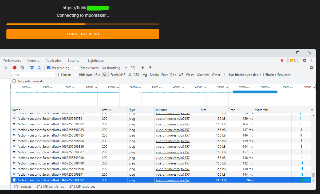Select request ?action=snapshot&cacheBust=1667255599490
This screenshot has width=320, height=194.
click(x=50, y=163)
